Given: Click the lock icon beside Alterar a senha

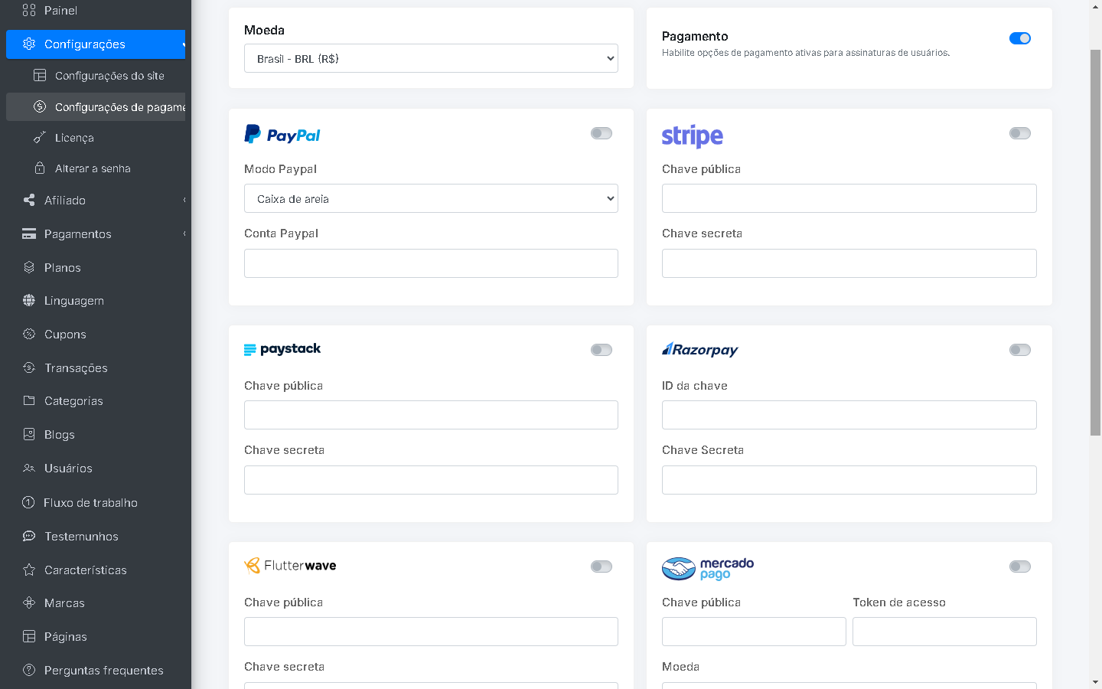Looking at the screenshot, I should pyautogui.click(x=40, y=168).
